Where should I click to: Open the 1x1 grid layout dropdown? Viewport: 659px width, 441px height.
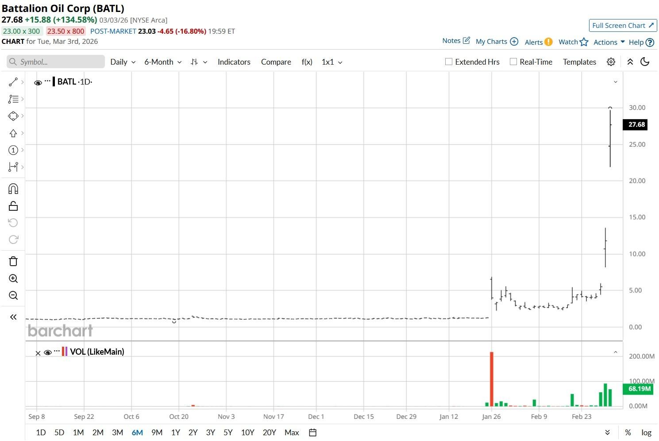click(332, 62)
